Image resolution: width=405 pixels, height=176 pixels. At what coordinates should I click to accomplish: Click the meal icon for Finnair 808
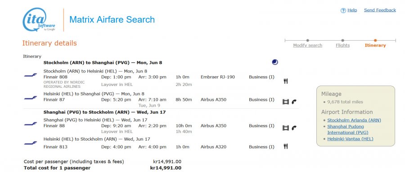(286, 81)
